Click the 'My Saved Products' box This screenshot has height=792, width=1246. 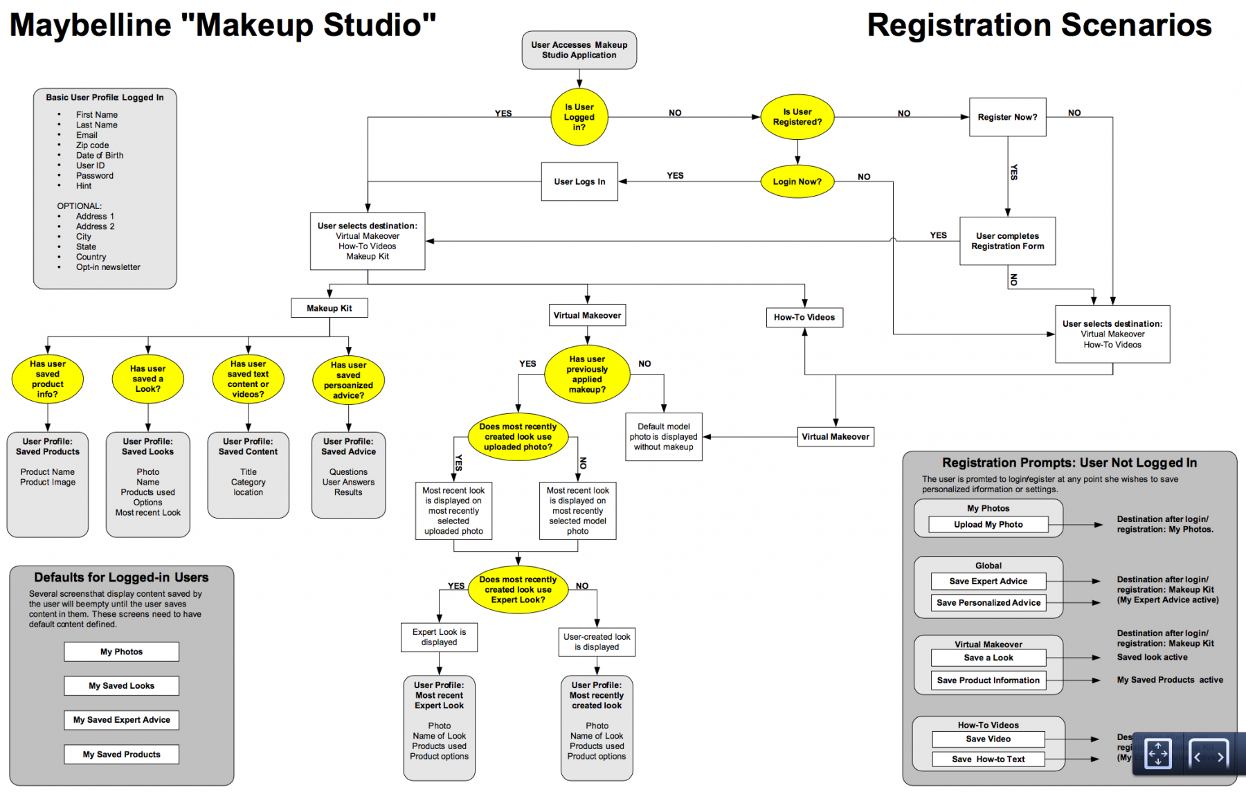pos(122,754)
